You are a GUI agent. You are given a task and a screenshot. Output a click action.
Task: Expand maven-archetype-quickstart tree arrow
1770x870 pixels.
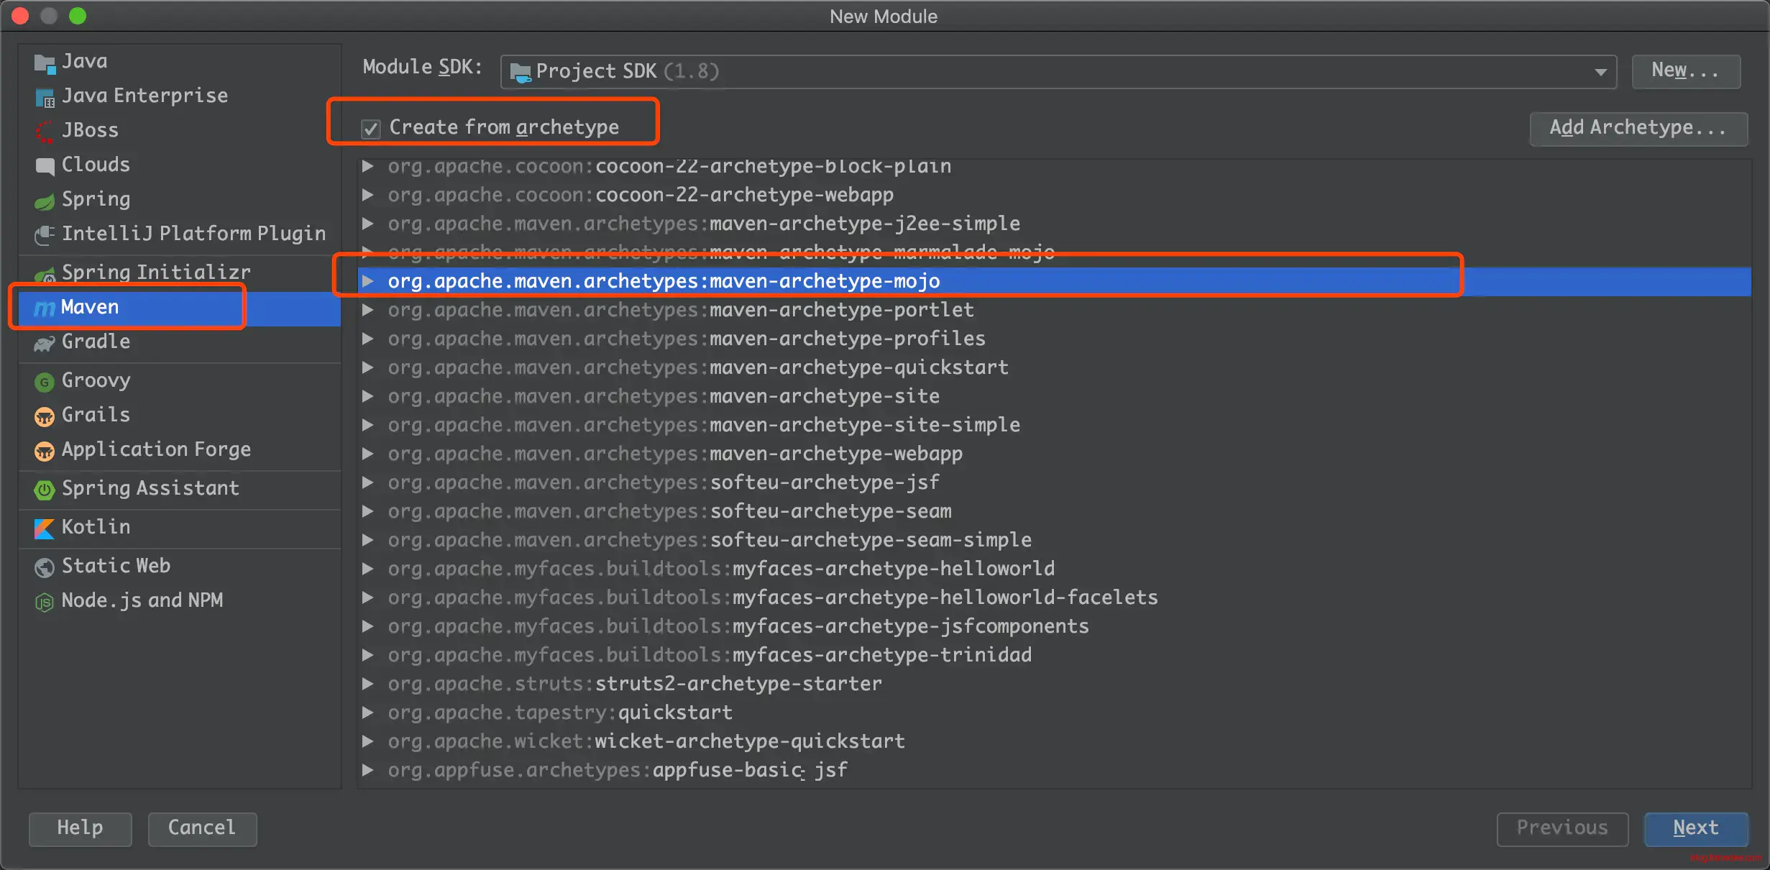pos(367,367)
